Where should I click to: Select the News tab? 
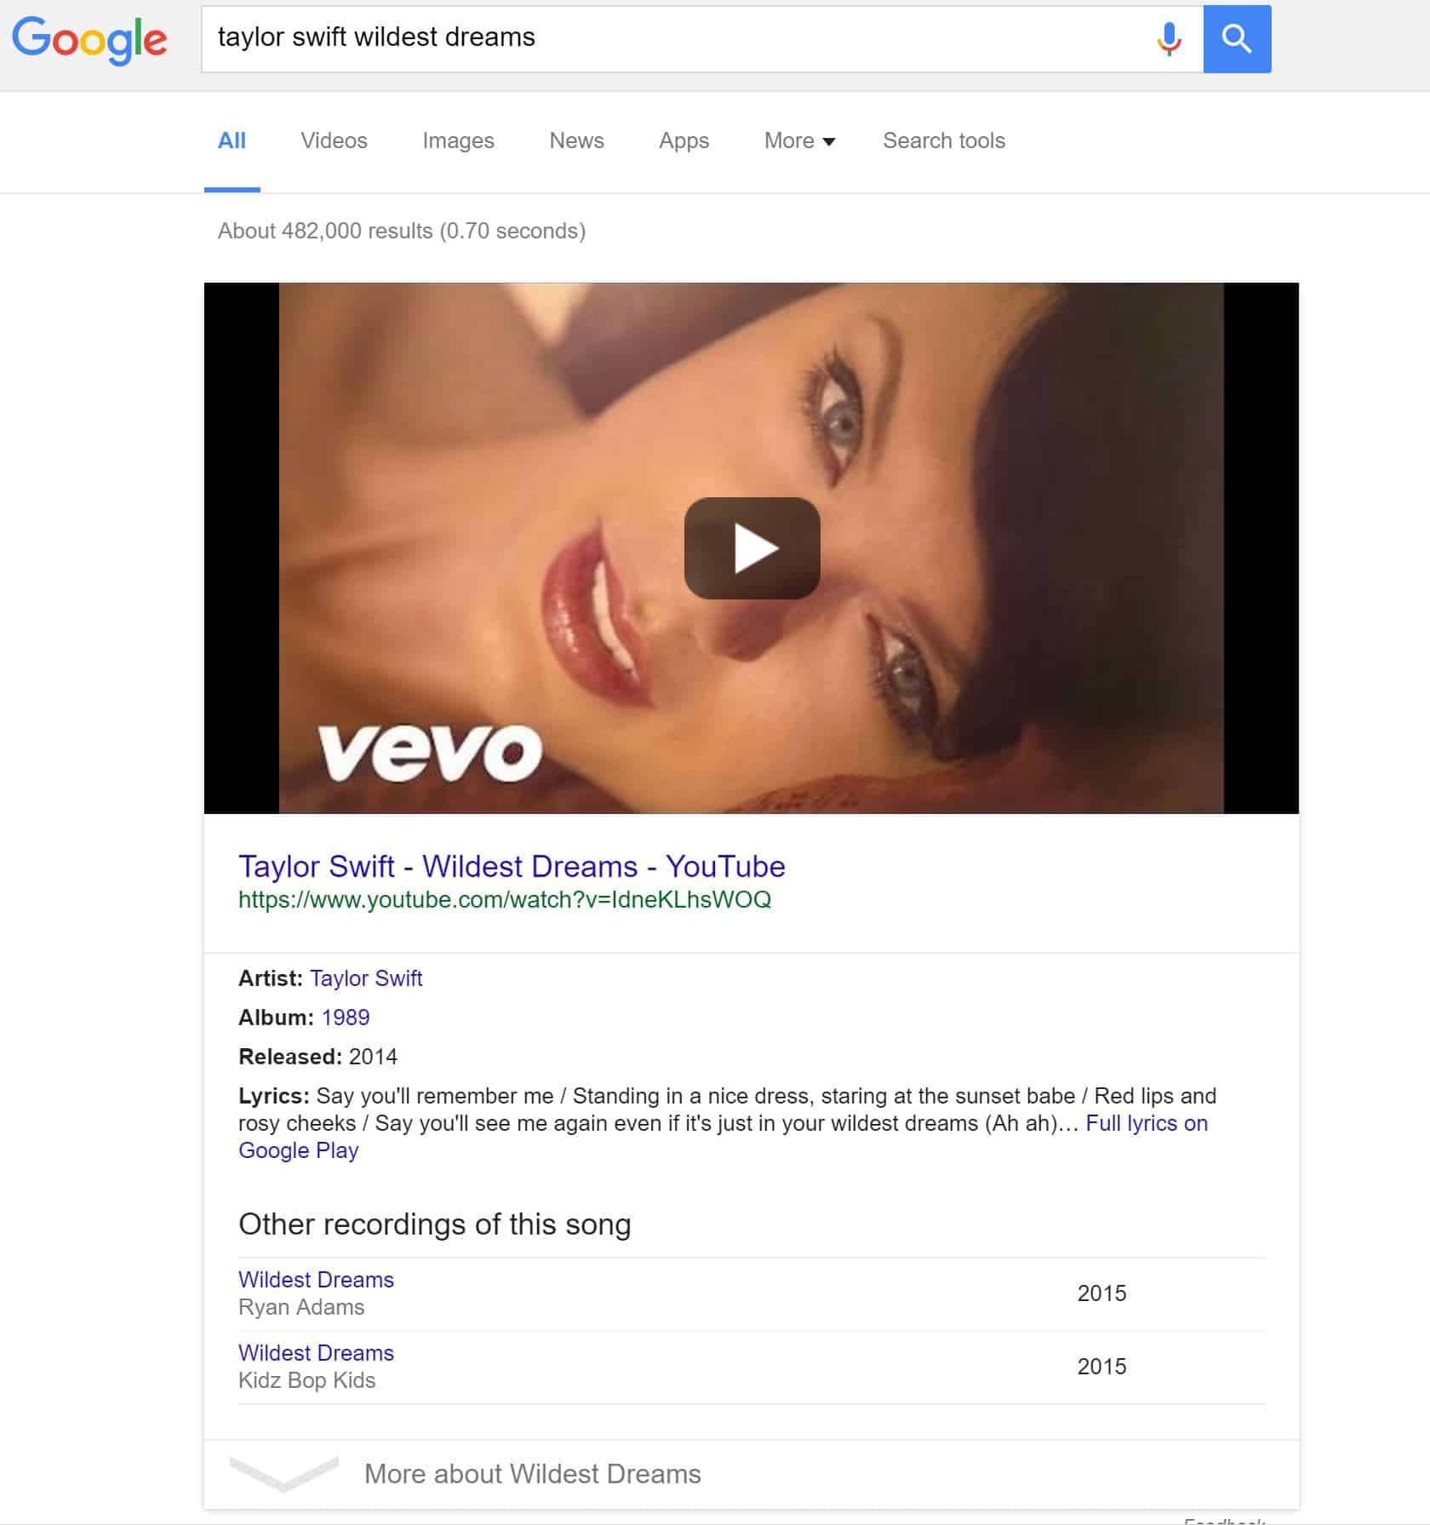576,140
